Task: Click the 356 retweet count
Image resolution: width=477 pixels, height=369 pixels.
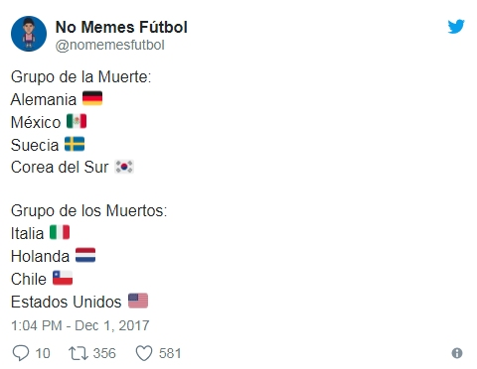Action: (x=104, y=353)
